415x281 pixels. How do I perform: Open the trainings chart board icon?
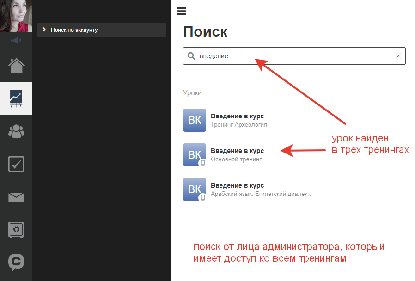pos(16,98)
